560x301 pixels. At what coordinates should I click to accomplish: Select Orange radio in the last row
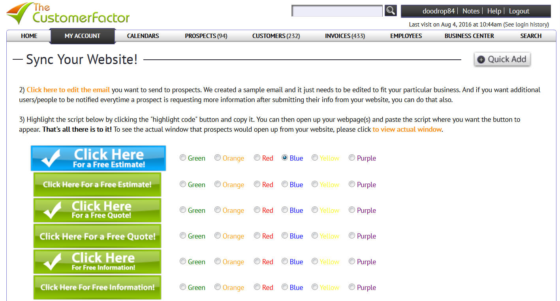pyautogui.click(x=218, y=287)
